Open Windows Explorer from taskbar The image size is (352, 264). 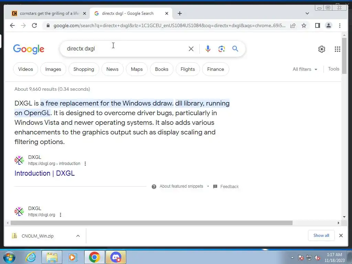pyautogui.click(x=52, y=257)
